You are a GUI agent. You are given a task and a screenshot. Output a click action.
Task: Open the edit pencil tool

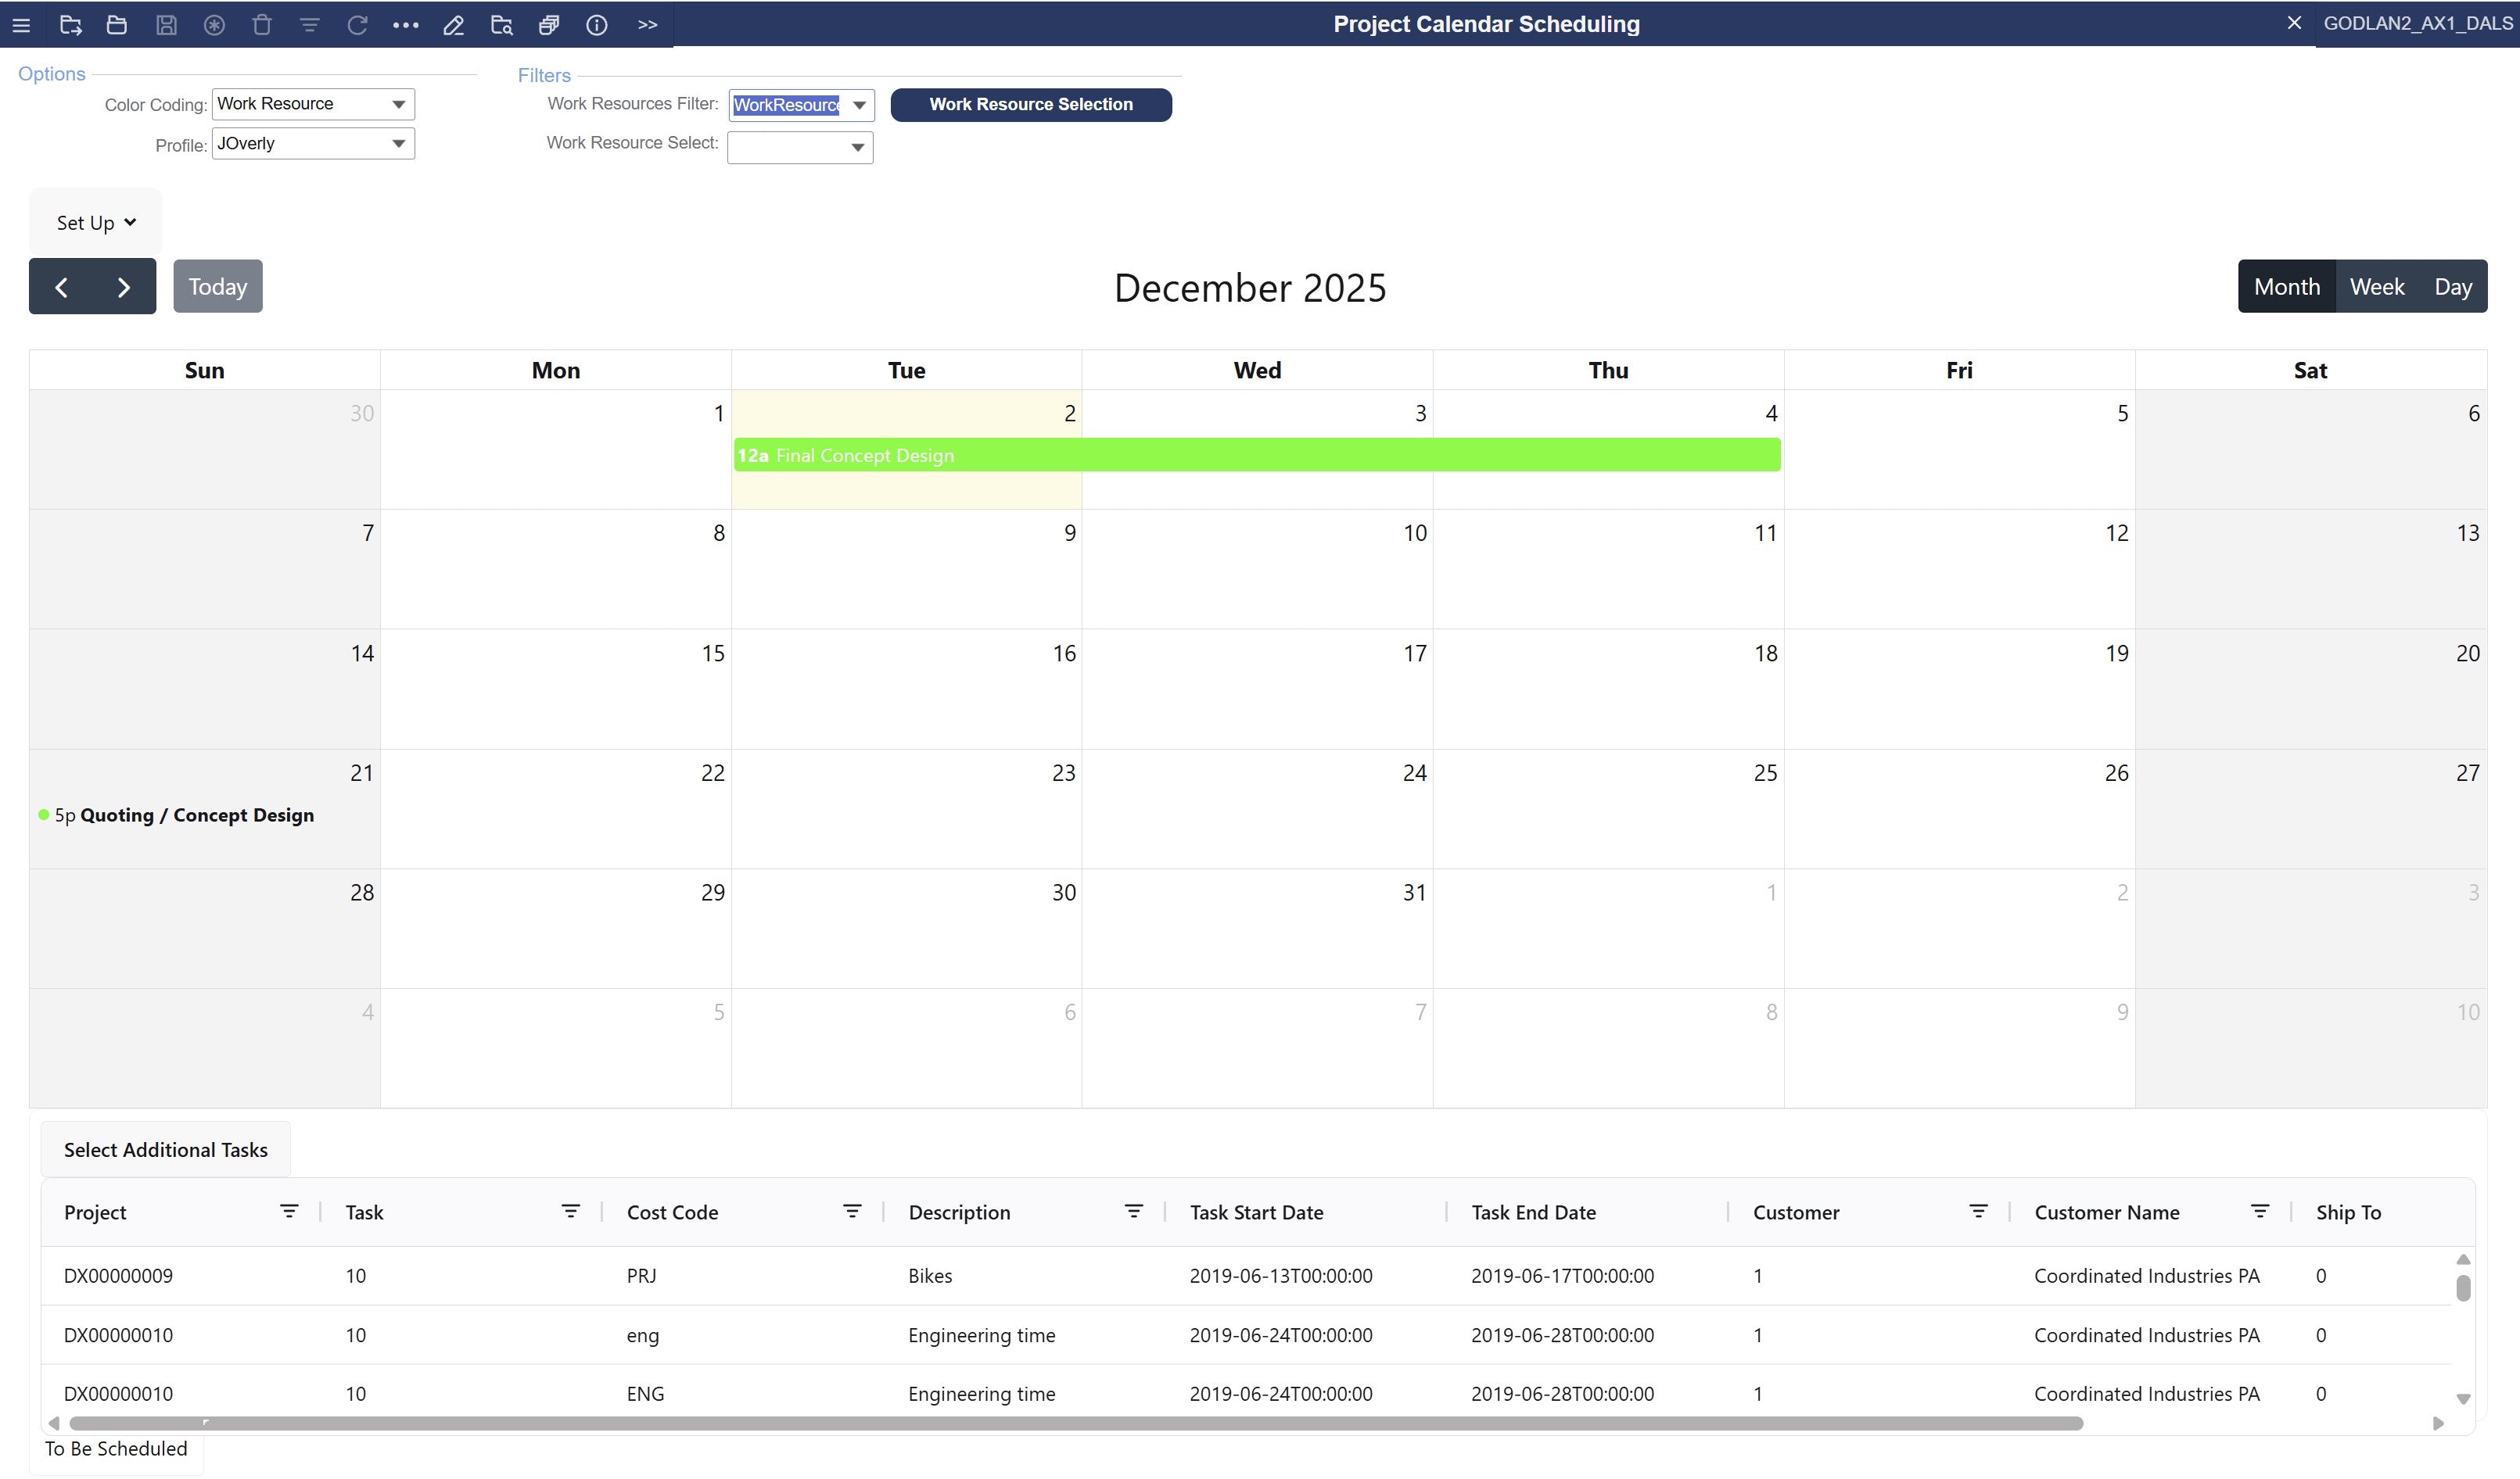[453, 25]
